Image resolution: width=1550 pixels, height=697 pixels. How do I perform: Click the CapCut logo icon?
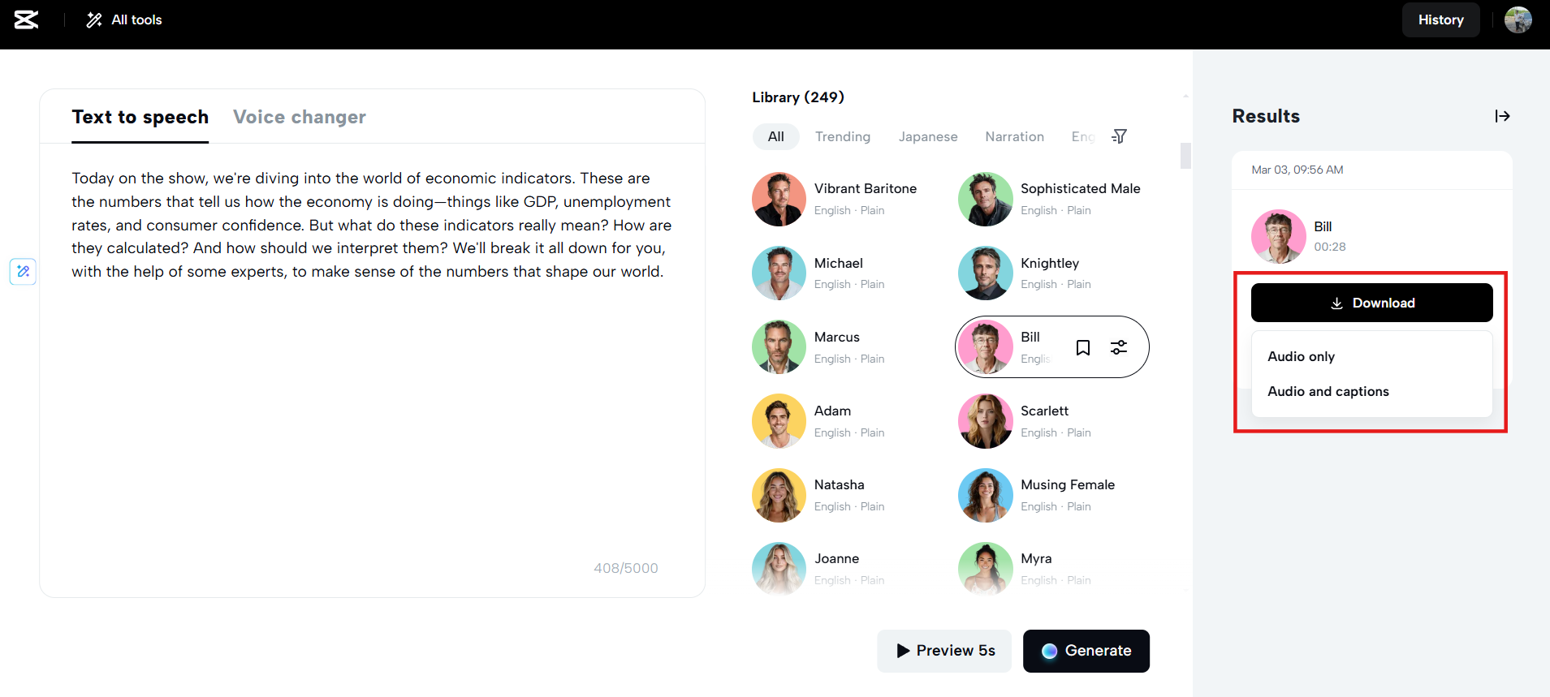[26, 19]
